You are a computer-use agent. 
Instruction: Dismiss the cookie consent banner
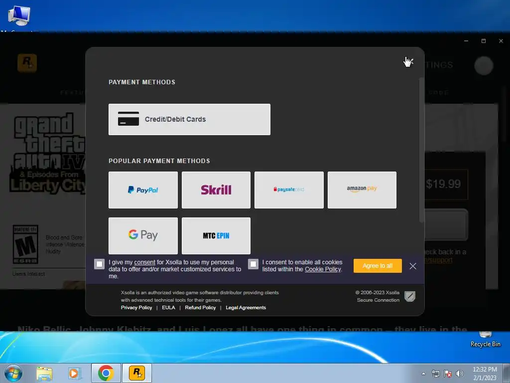tap(413, 266)
